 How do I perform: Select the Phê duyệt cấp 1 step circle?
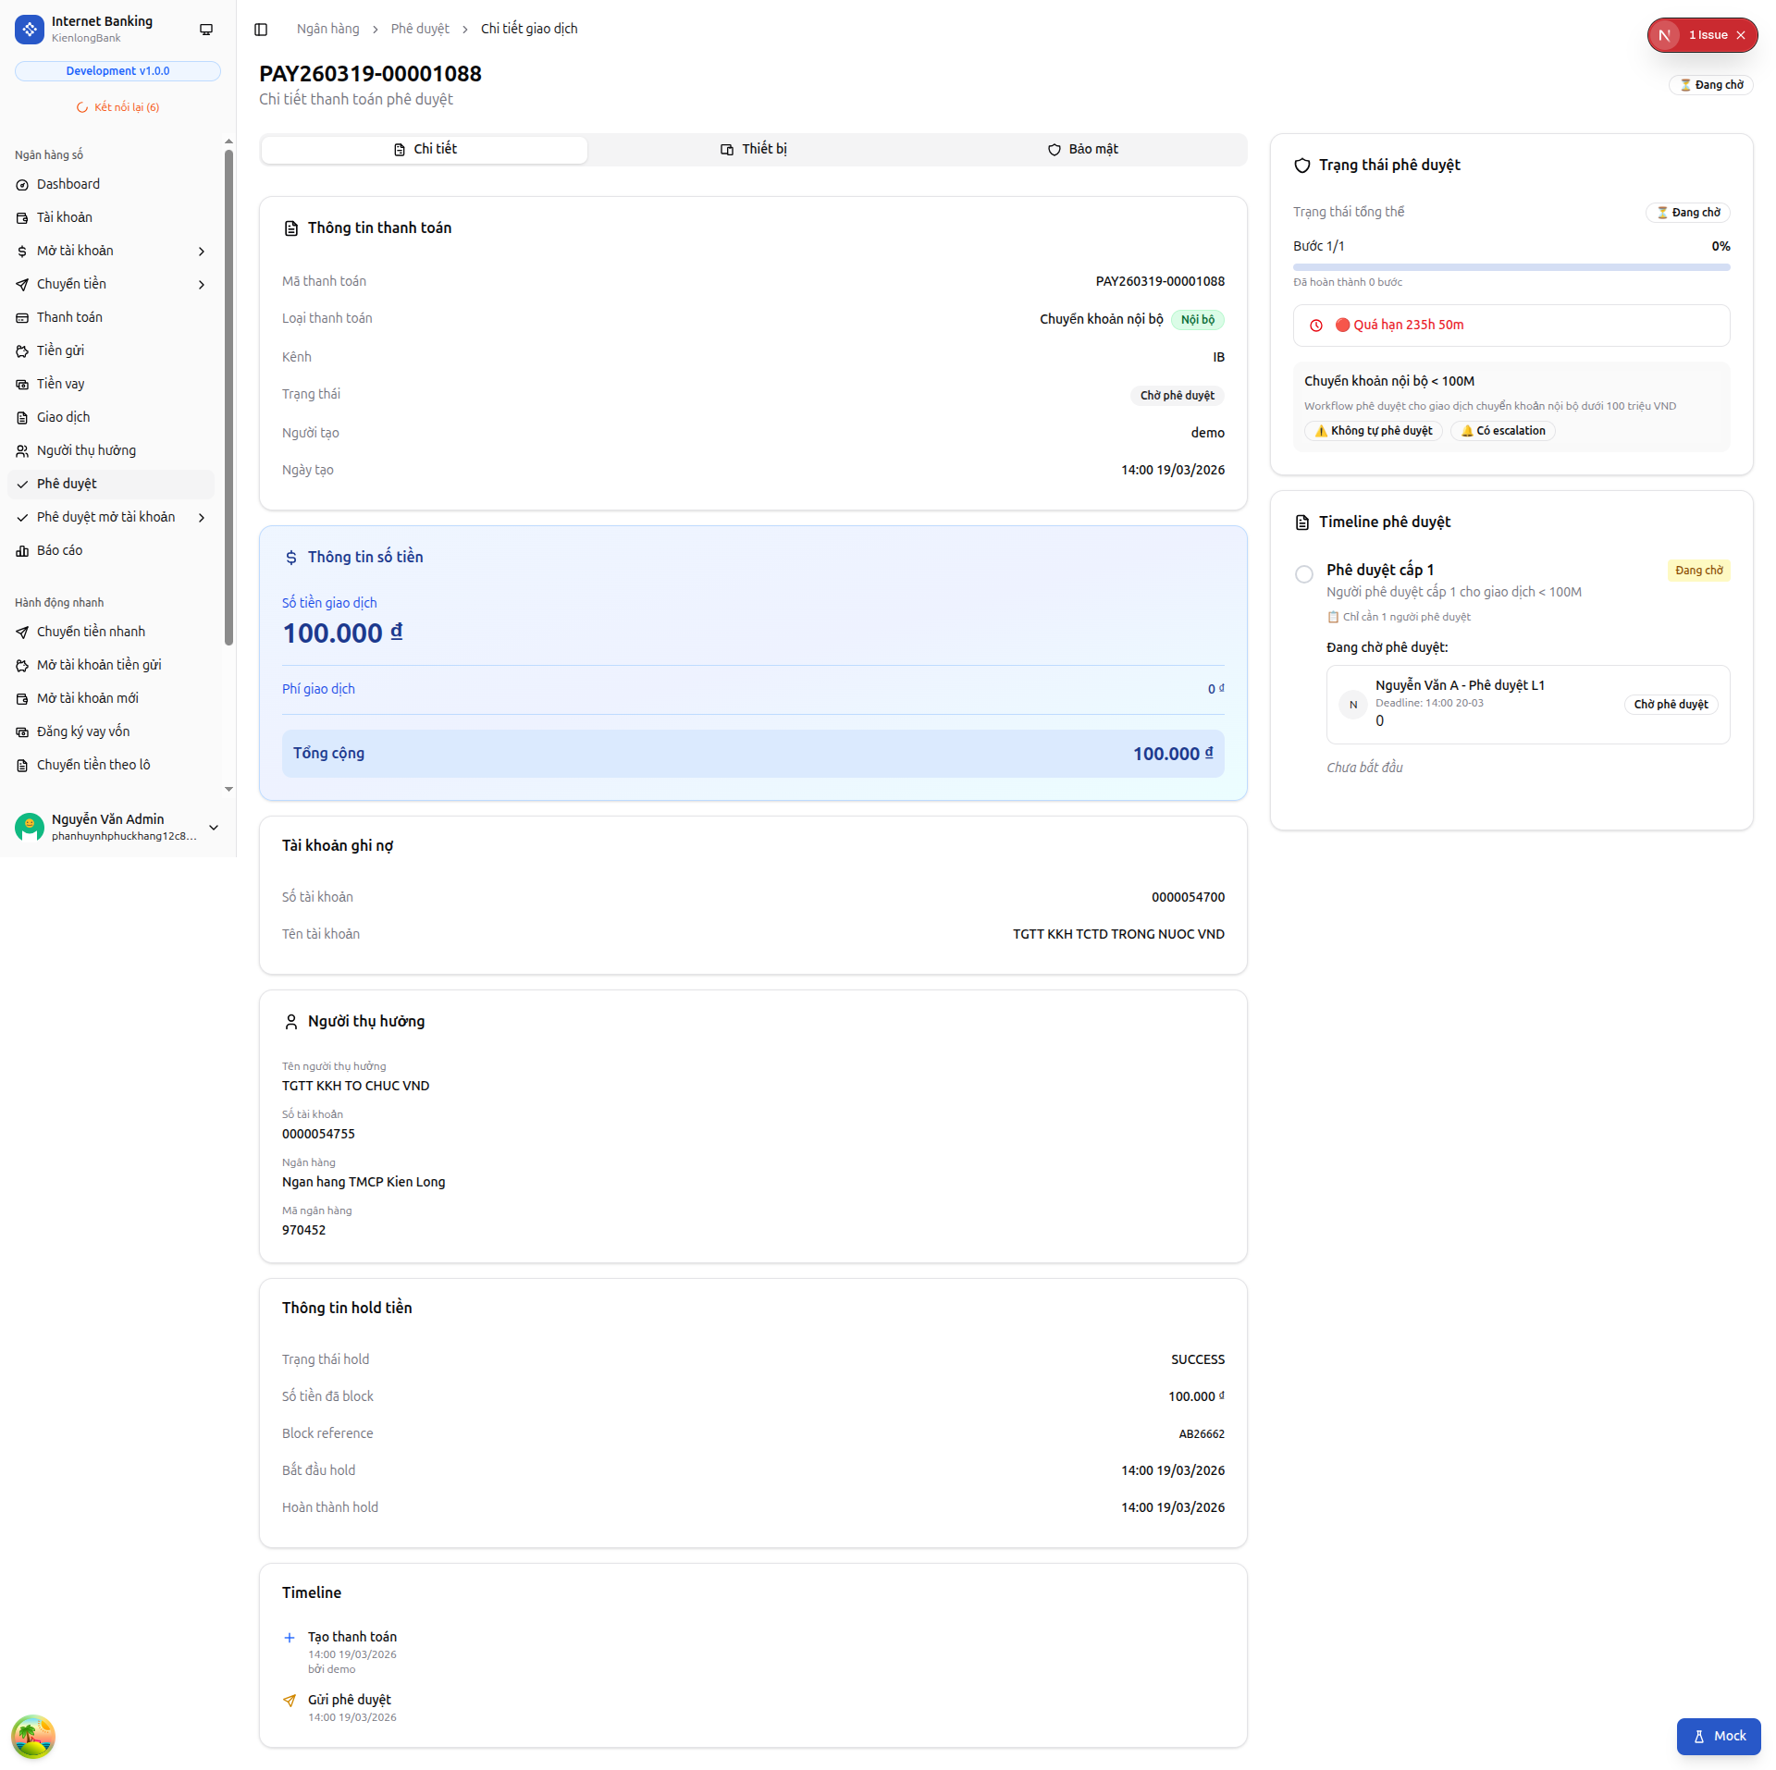[x=1304, y=574]
